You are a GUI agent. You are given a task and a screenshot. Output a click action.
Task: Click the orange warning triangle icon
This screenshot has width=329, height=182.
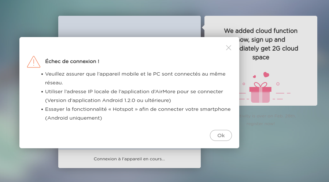34,62
